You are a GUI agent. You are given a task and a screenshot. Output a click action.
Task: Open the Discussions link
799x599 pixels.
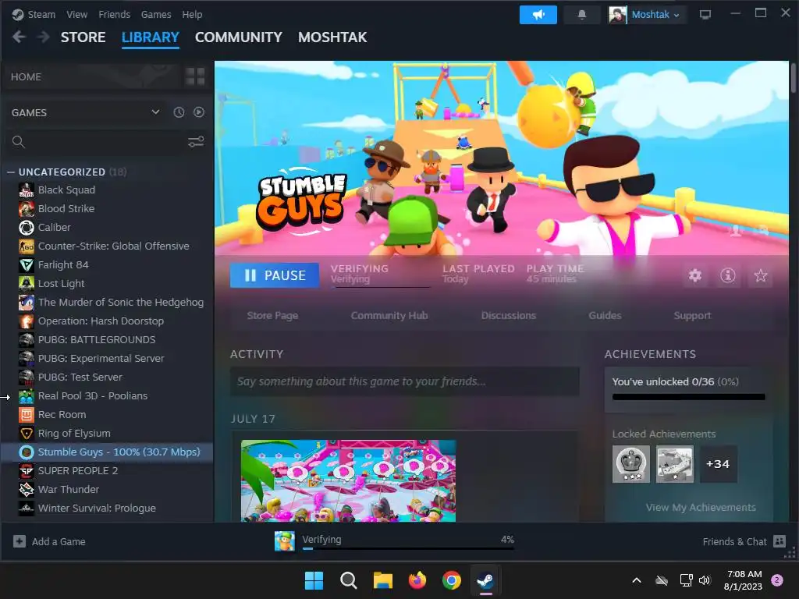[x=509, y=316]
